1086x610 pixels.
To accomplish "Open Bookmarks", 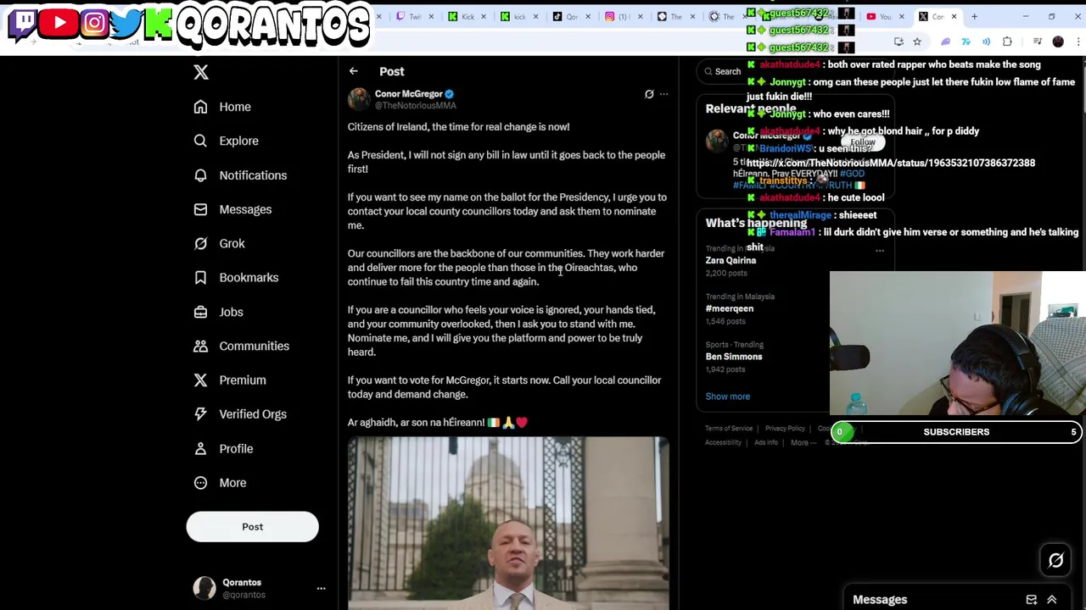I will pyautogui.click(x=236, y=277).
